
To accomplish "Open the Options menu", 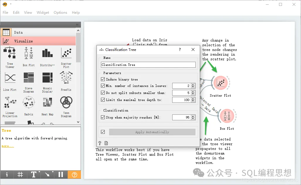I will click(x=60, y=13).
